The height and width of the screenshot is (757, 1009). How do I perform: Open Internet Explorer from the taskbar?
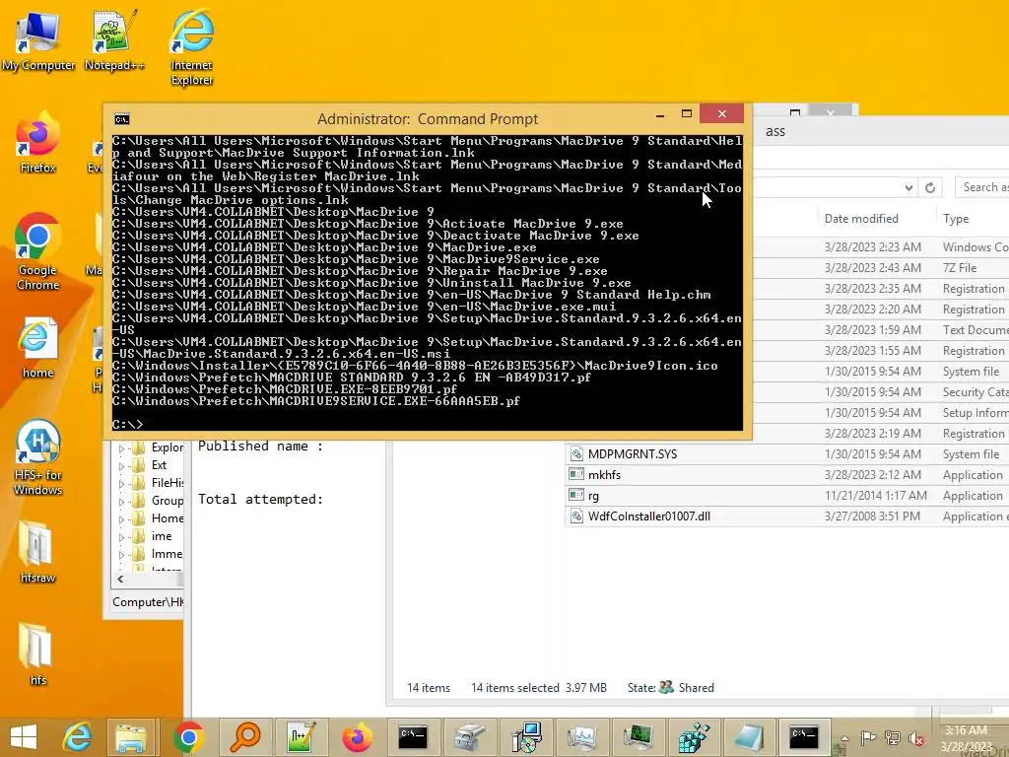coord(77,737)
